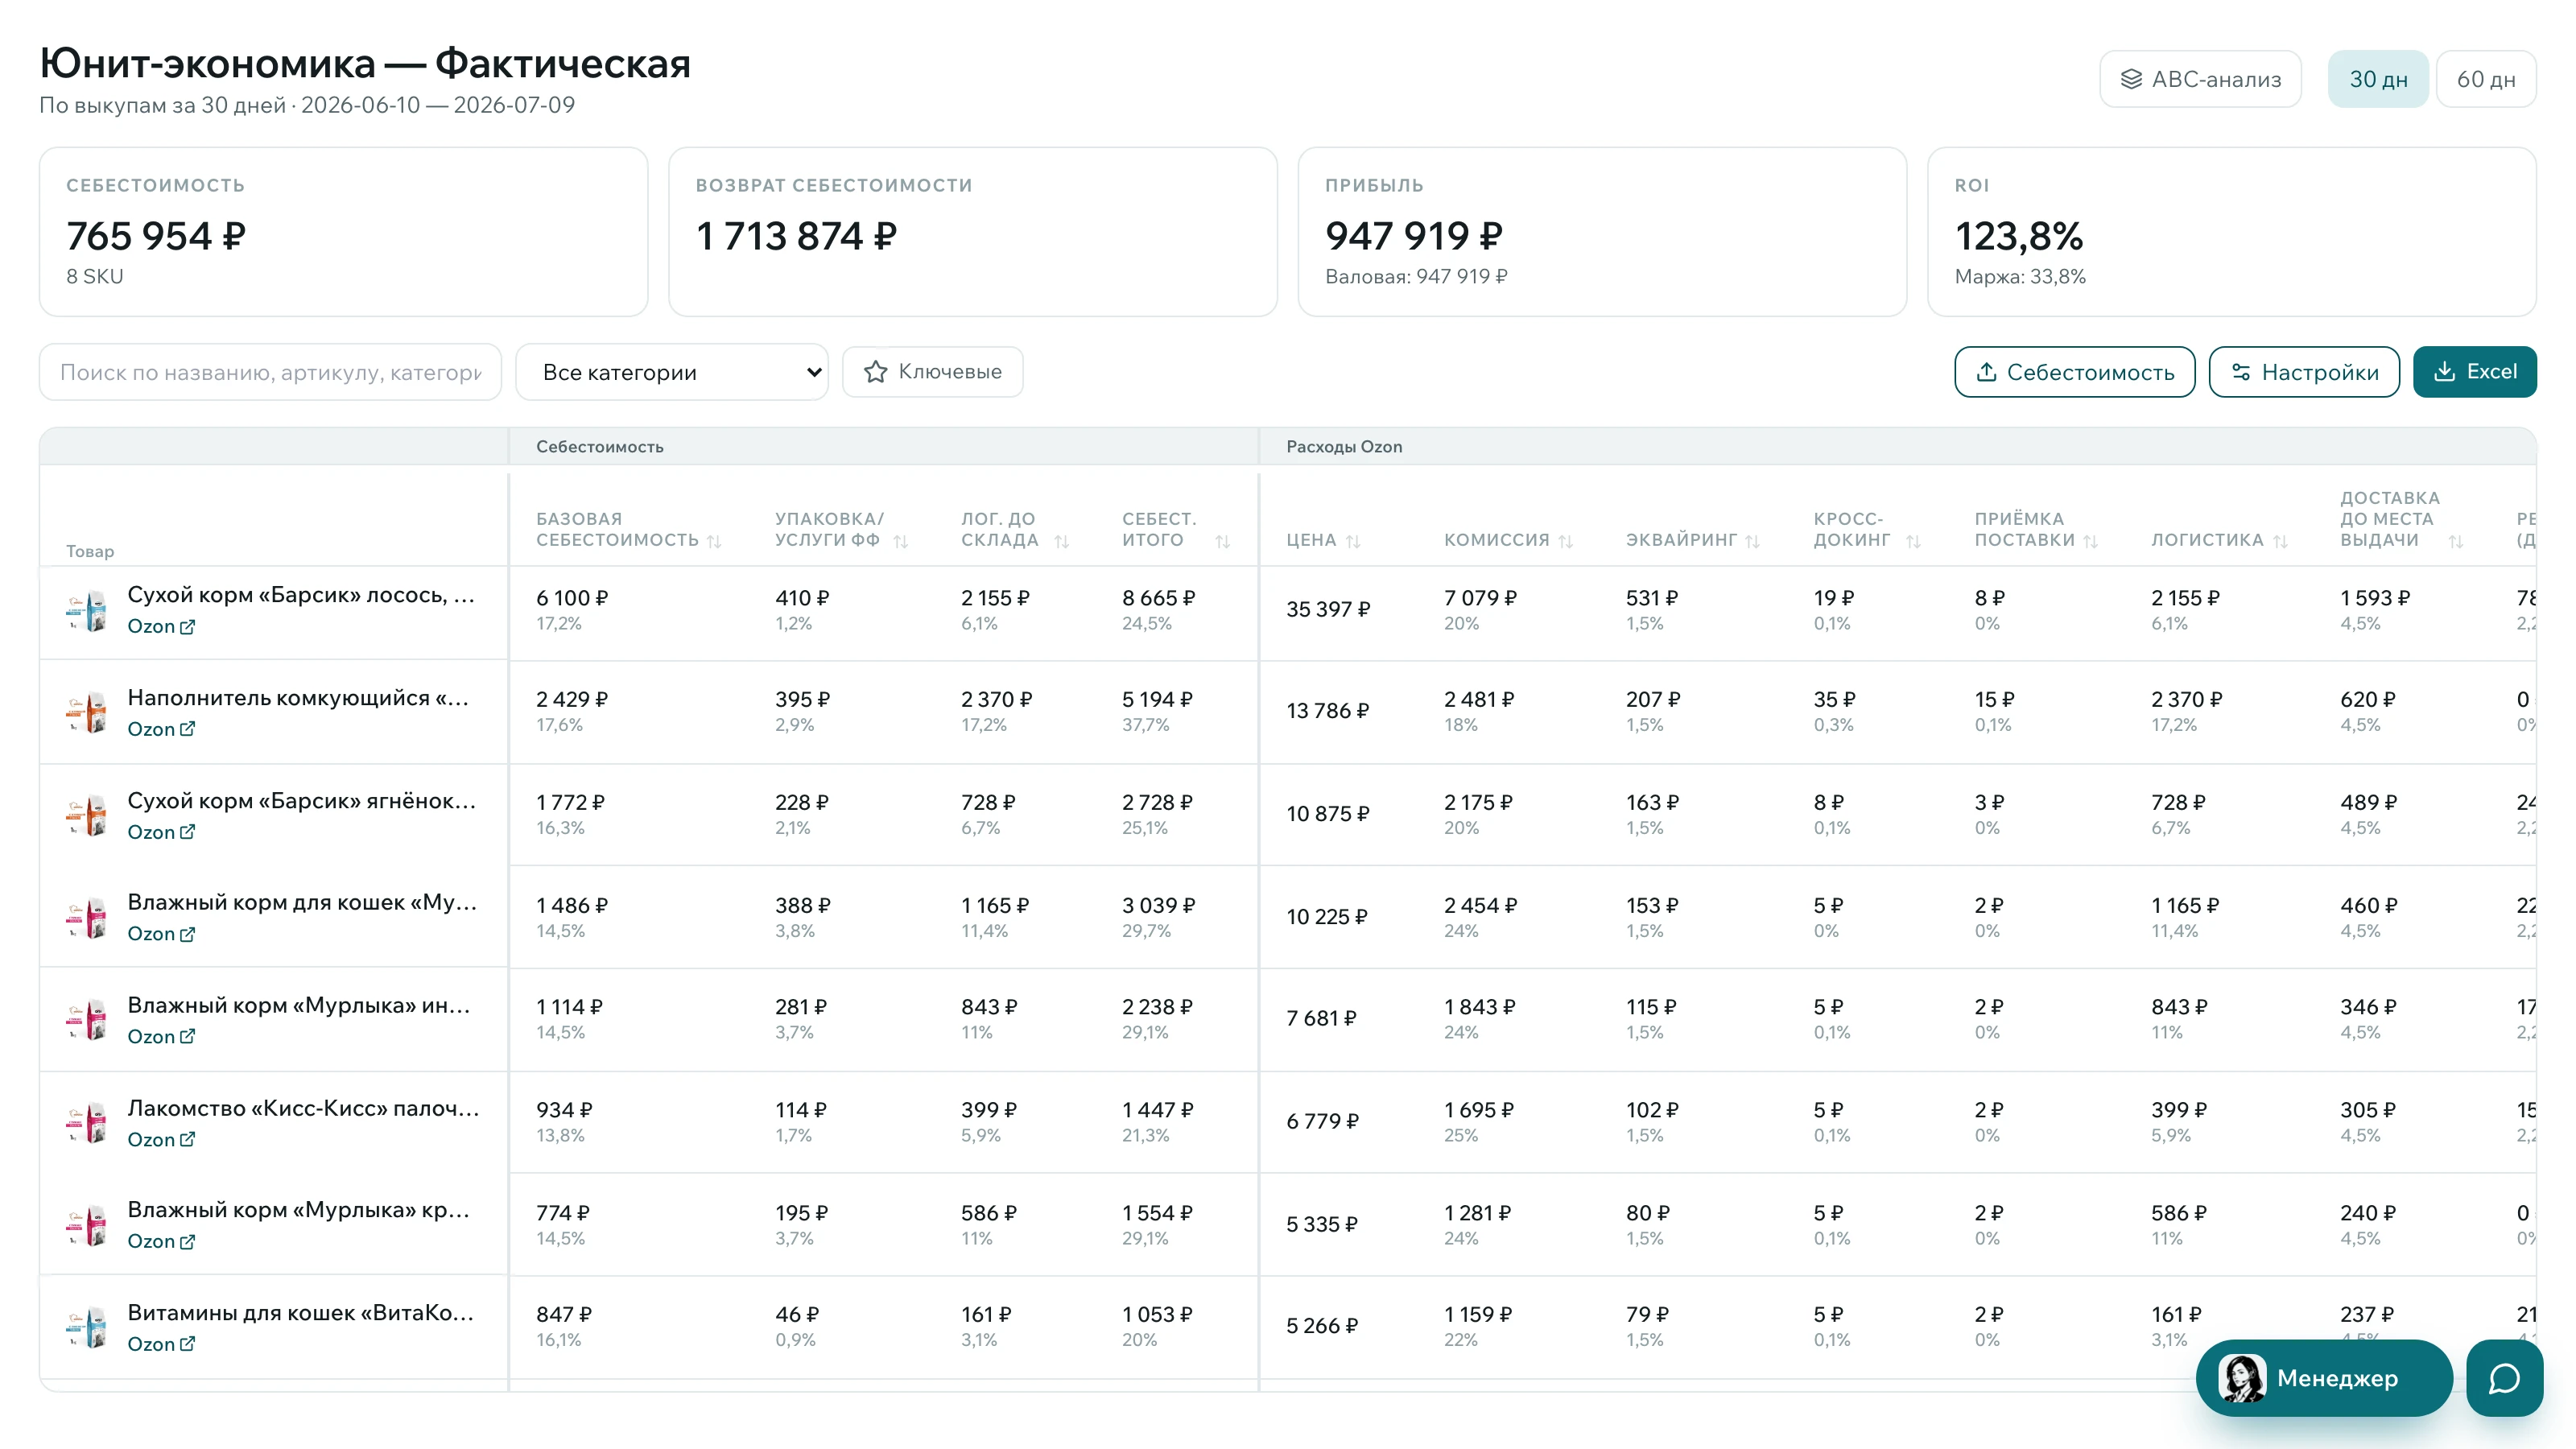This screenshot has height=1449, width=2576.
Task: Open Ozon link for Сухой корм «Барсик» ягнёнок
Action: 161,833
